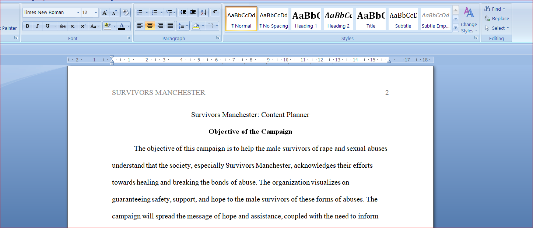533x228 pixels.
Task: Toggle bold formatting
Action: tap(27, 26)
